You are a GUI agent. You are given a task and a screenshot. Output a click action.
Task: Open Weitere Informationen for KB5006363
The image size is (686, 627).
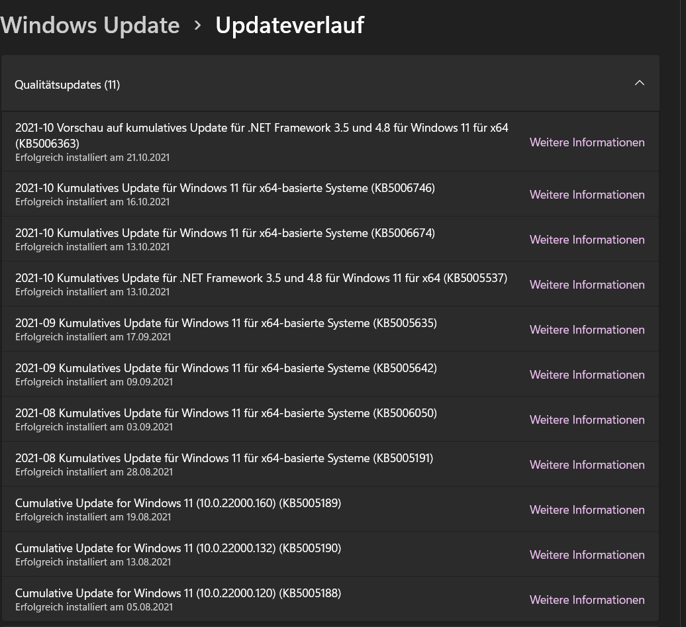click(x=587, y=142)
